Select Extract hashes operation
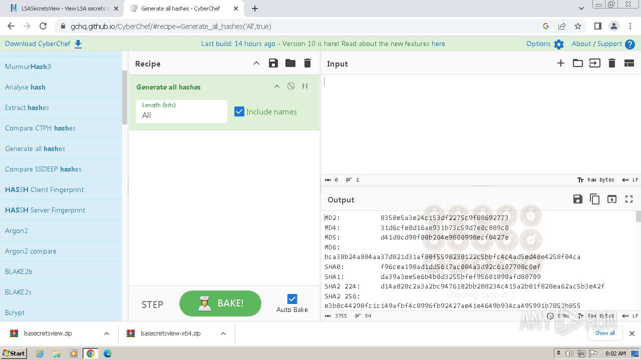 click(x=61, y=107)
